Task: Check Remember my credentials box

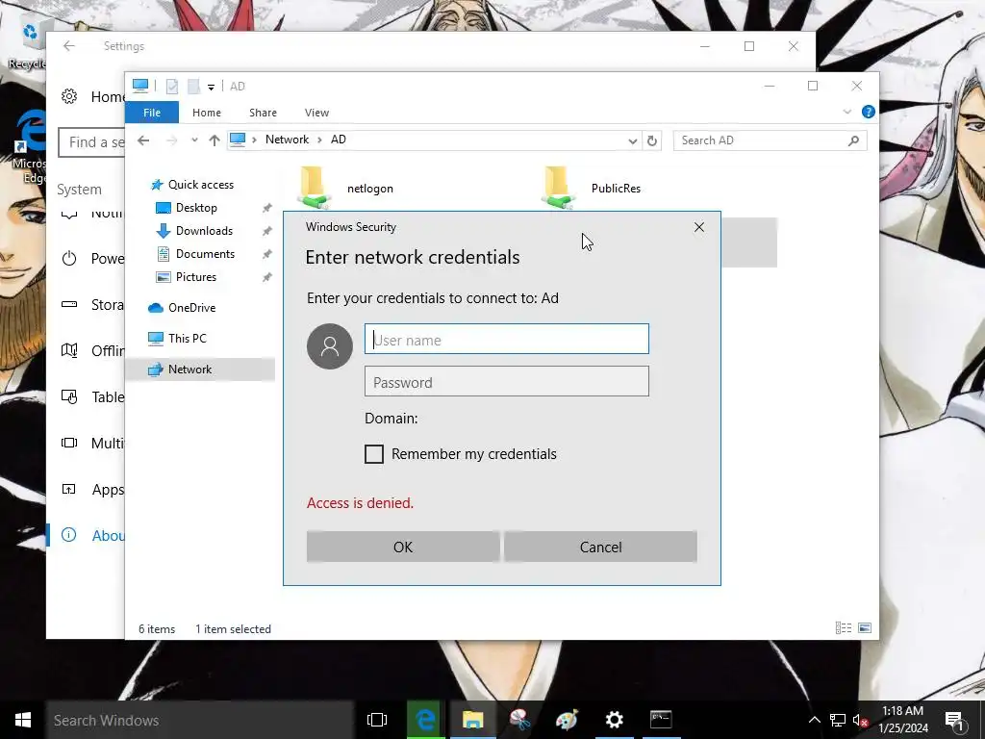Action: [374, 454]
